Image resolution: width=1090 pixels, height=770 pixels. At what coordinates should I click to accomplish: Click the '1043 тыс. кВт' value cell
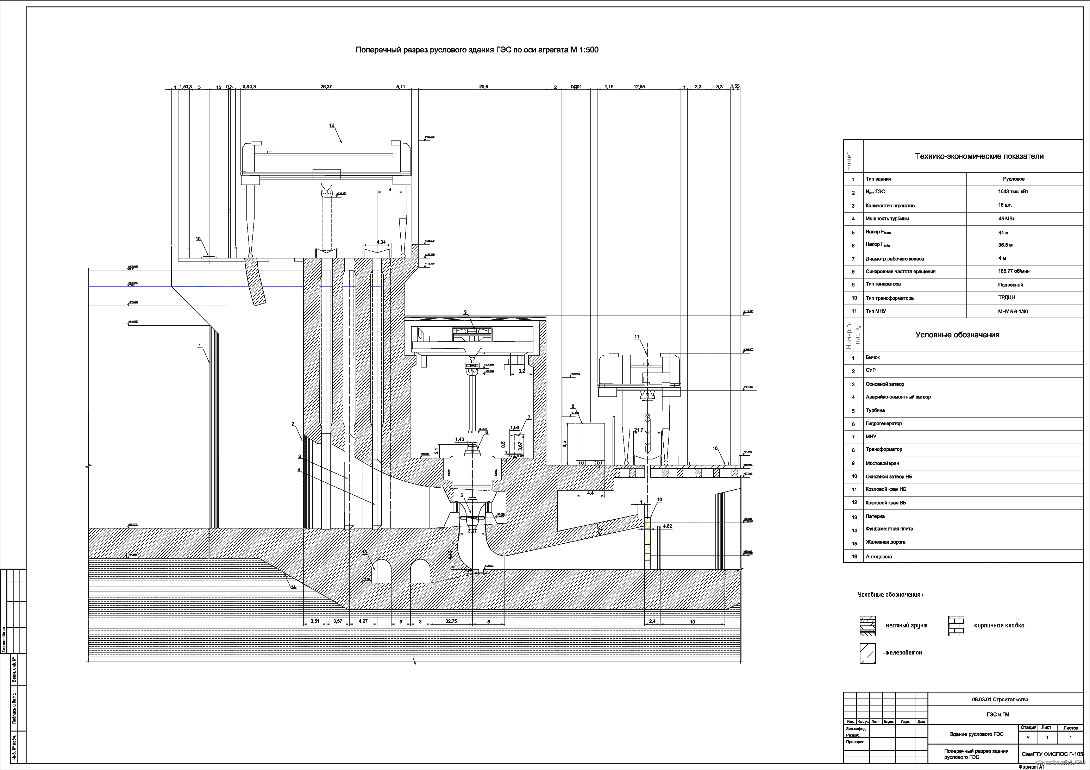click(1013, 192)
